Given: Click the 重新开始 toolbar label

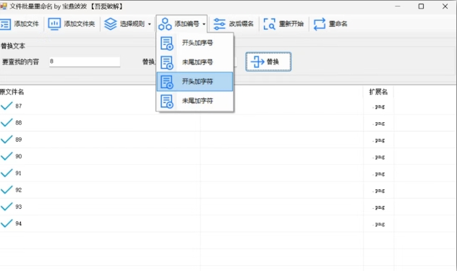Looking at the screenshot, I should coord(291,24).
